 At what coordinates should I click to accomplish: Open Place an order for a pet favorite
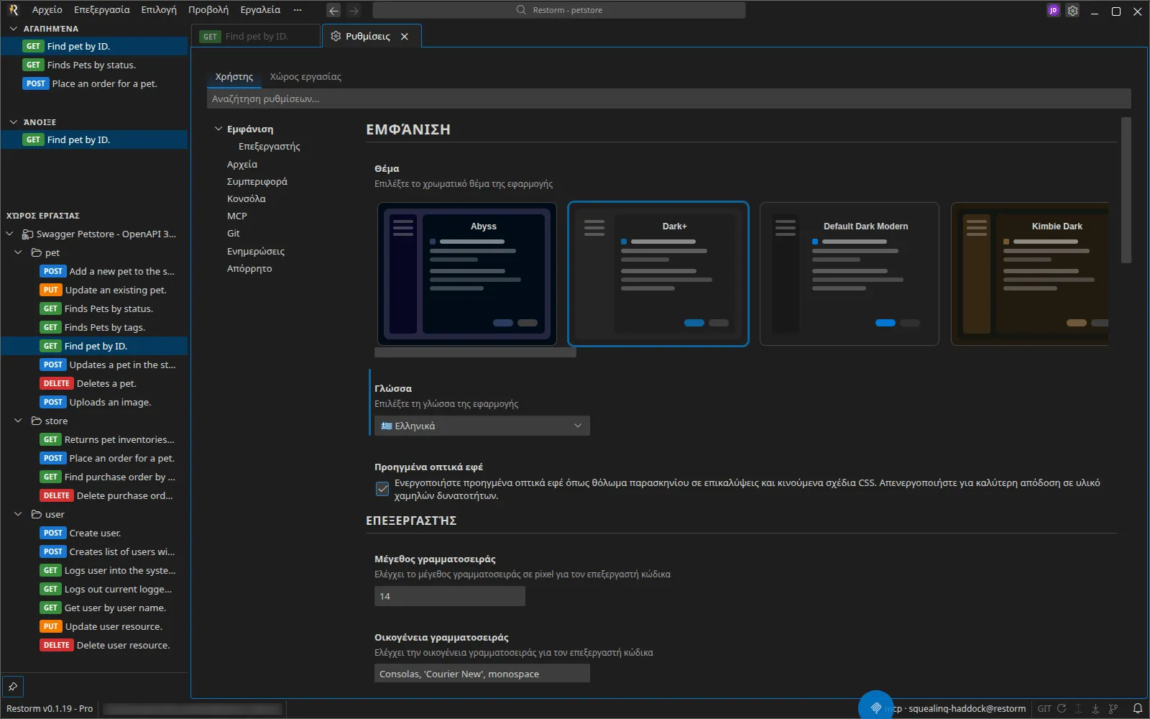pos(94,83)
